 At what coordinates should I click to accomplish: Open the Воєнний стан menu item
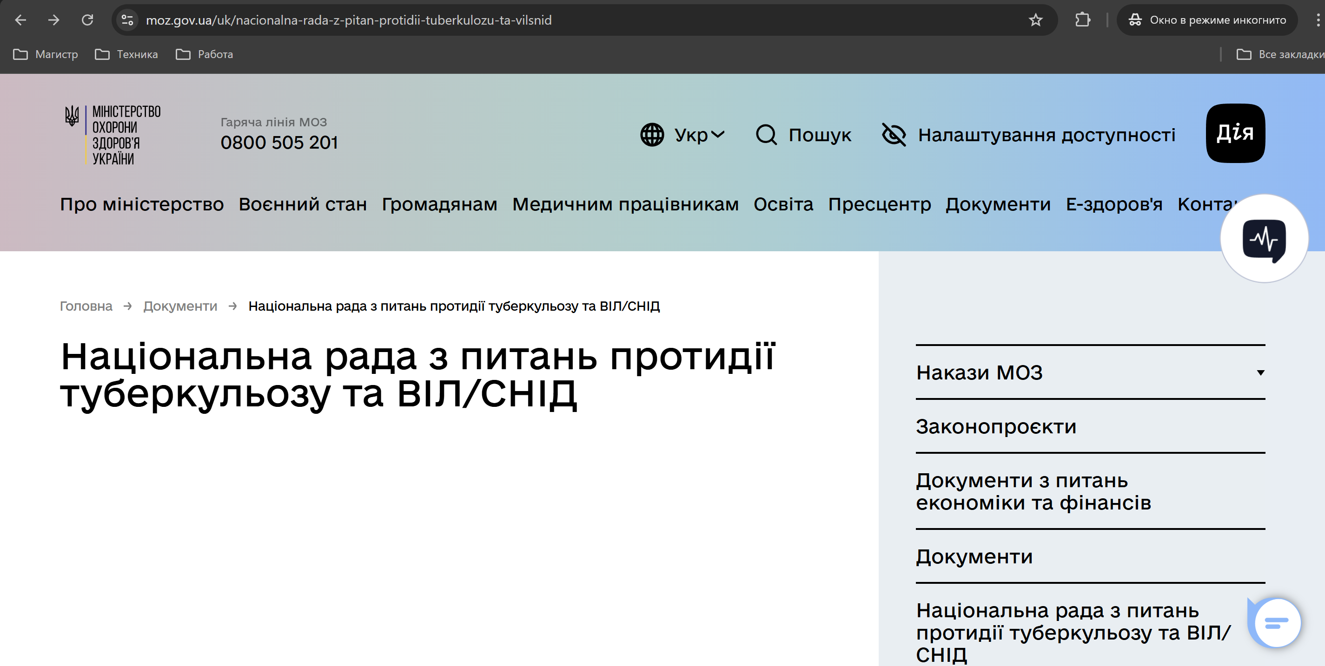click(x=303, y=204)
